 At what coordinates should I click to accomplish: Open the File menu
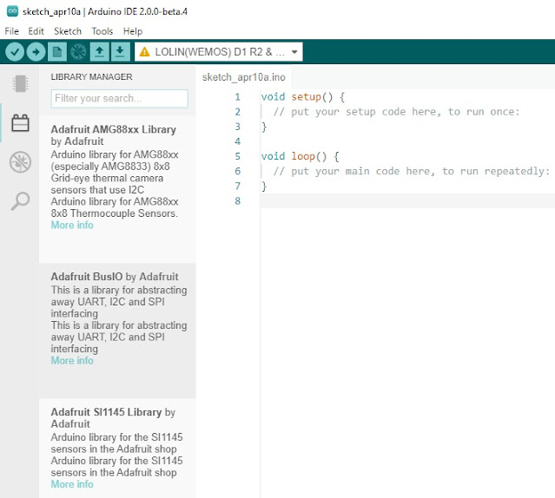(x=11, y=31)
